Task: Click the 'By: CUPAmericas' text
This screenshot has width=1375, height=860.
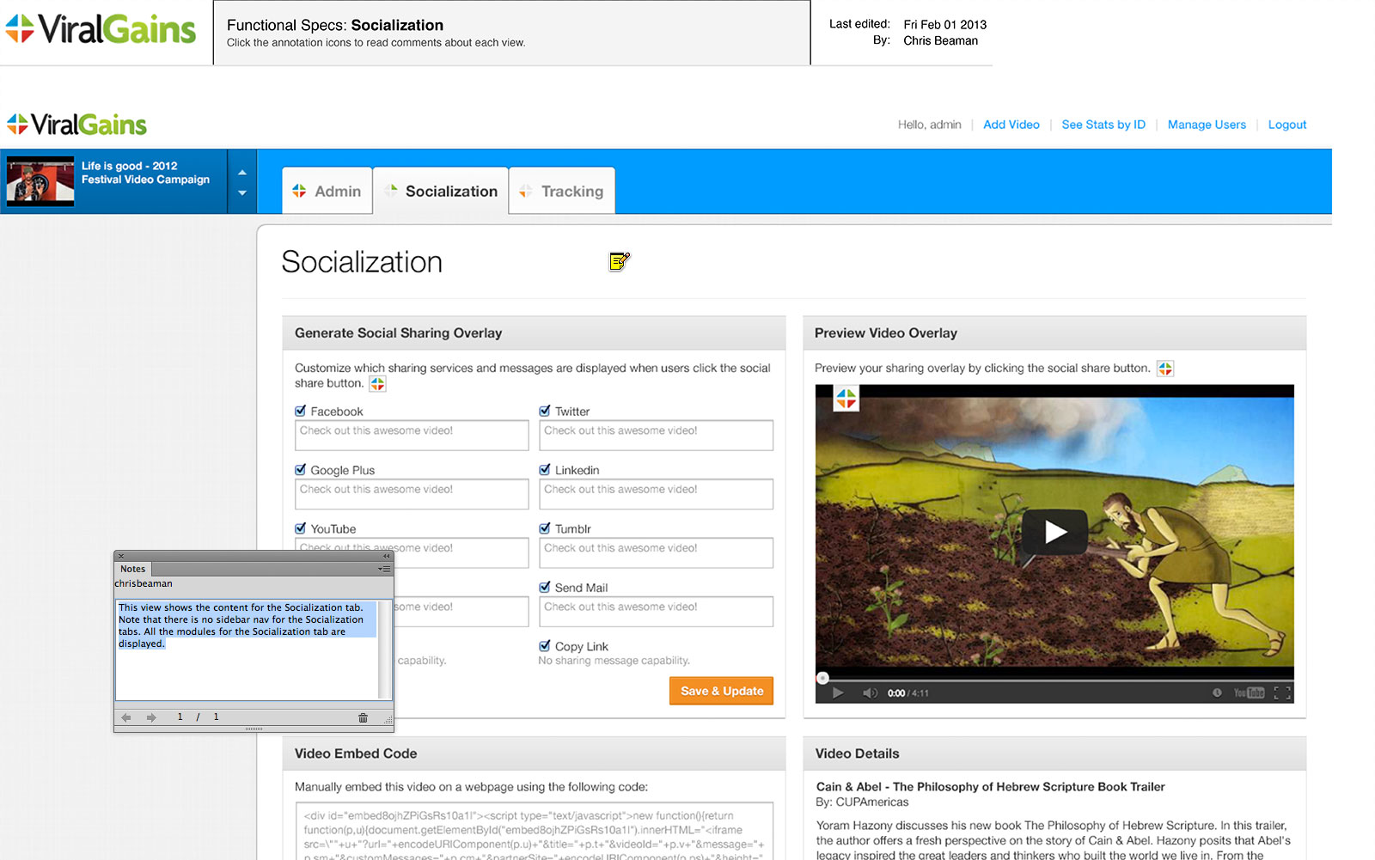Action: (862, 802)
